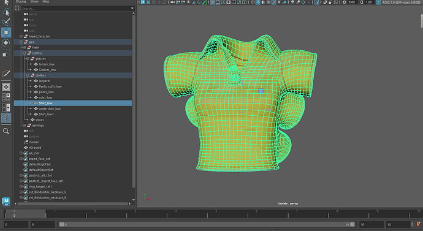Click the range slider bar
Screen dimensions: 423x231
207,224
